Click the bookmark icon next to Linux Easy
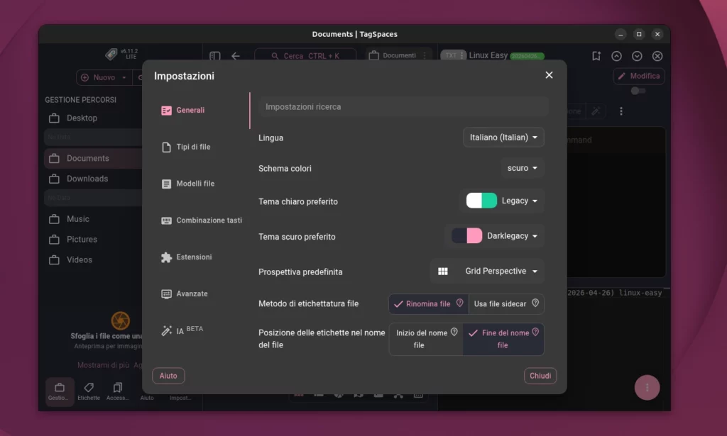 click(x=596, y=55)
